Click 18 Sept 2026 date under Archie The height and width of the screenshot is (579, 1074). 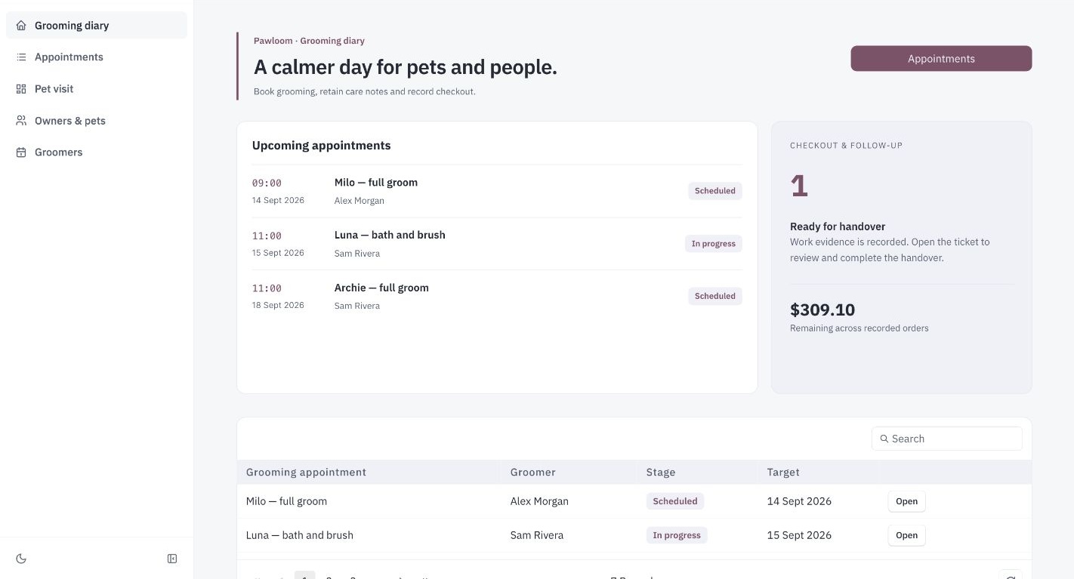pos(278,306)
